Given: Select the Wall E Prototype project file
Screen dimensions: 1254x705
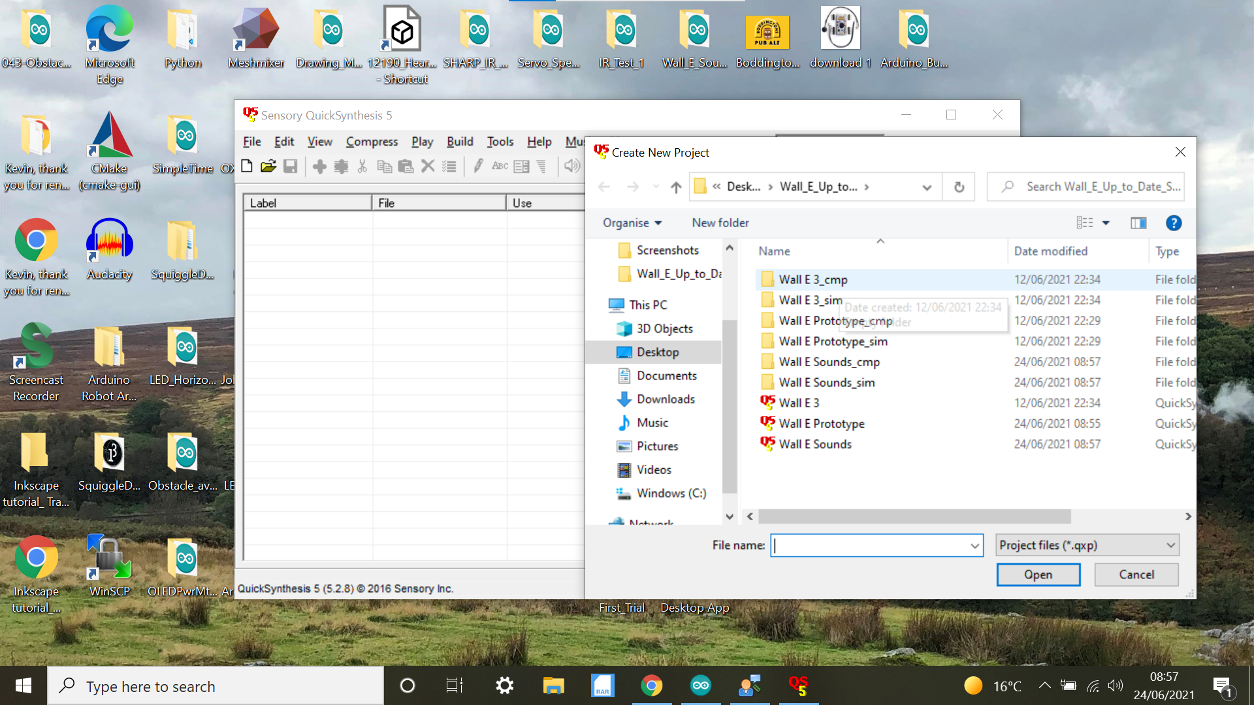Looking at the screenshot, I should point(822,422).
